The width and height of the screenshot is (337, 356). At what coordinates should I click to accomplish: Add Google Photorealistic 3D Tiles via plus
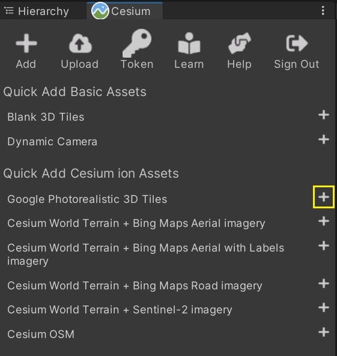click(x=324, y=197)
